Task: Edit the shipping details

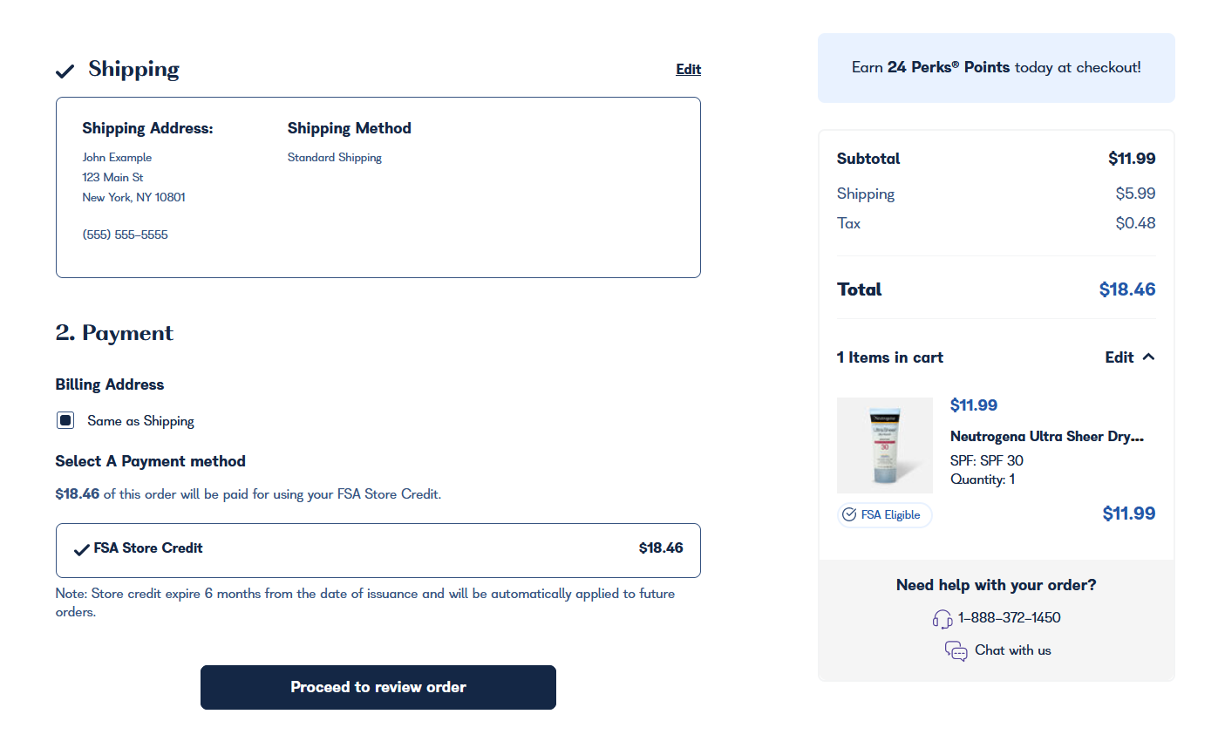Action: [688, 70]
